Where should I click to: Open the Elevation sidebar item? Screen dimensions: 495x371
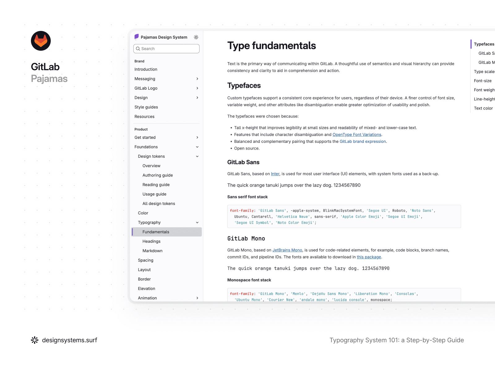pyautogui.click(x=146, y=288)
